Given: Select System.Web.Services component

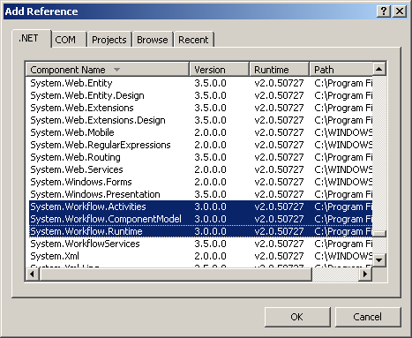Looking at the screenshot, I should (200, 169).
